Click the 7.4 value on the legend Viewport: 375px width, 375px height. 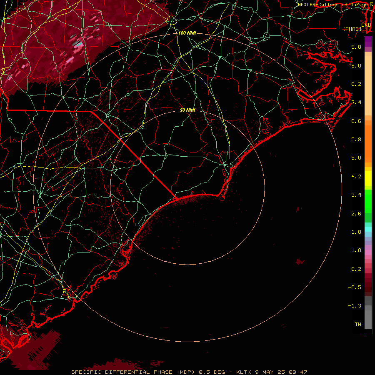click(356, 102)
